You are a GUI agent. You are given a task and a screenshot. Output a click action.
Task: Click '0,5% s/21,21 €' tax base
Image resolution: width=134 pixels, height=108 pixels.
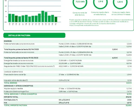(64, 80)
